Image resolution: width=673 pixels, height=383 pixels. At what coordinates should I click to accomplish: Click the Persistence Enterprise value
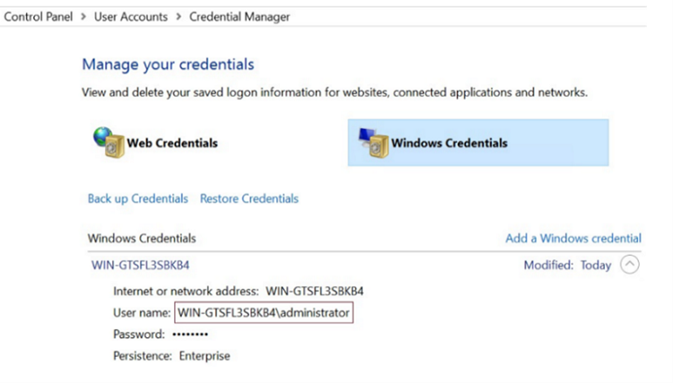pyautogui.click(x=205, y=356)
